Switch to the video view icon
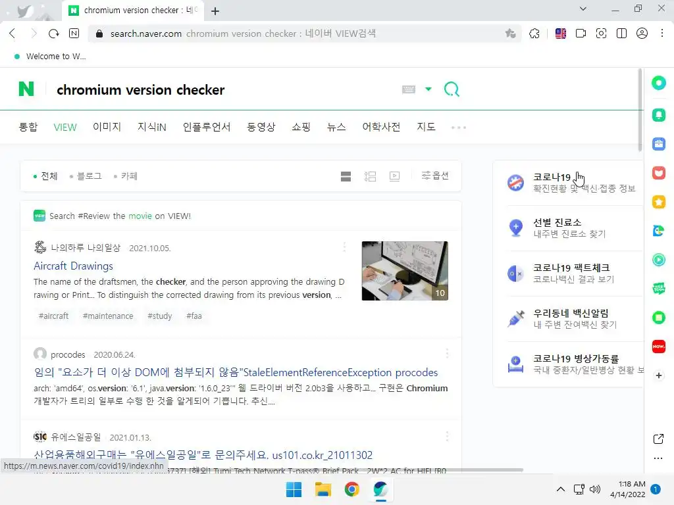The height and width of the screenshot is (505, 674). pyautogui.click(x=394, y=176)
